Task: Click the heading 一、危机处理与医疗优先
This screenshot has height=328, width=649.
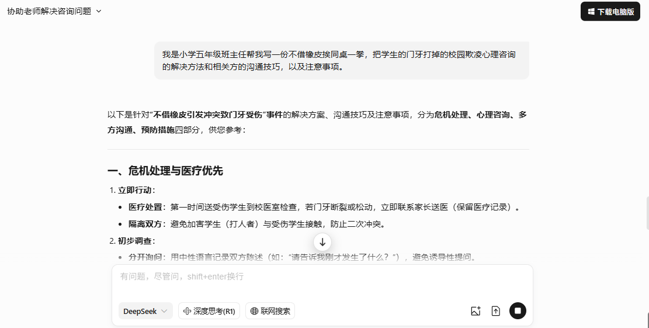Action: tap(165, 171)
